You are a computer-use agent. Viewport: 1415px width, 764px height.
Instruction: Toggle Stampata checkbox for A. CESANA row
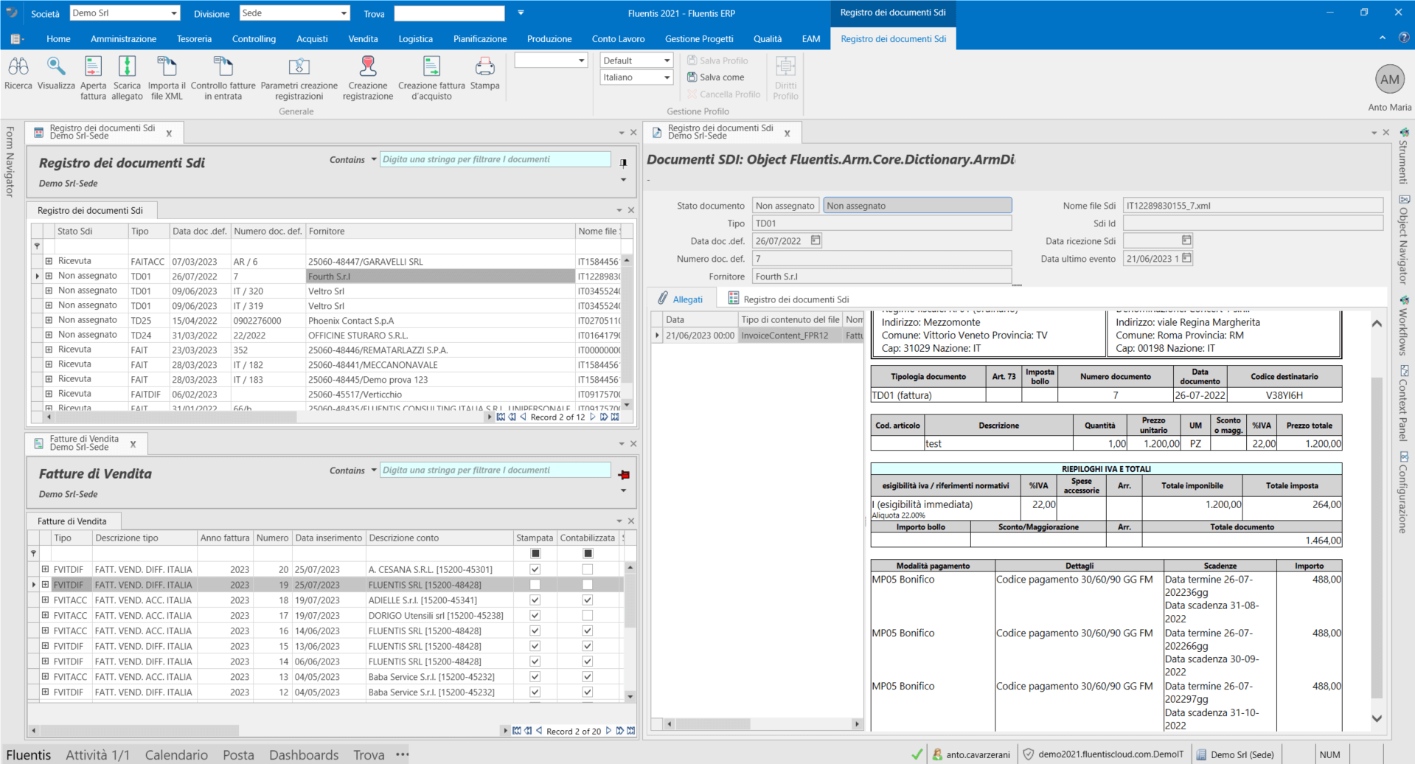click(x=535, y=569)
